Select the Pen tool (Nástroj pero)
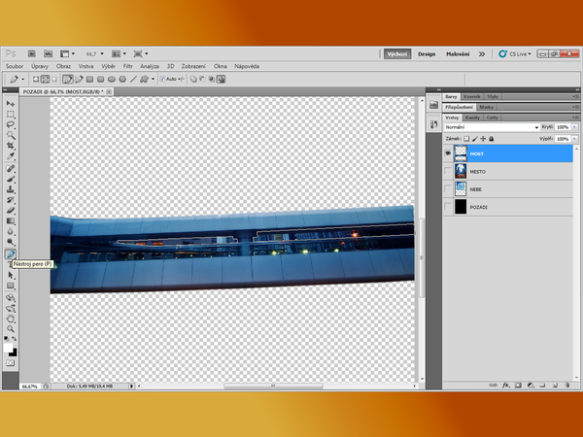Screen dimensions: 583x437 click(x=11, y=253)
